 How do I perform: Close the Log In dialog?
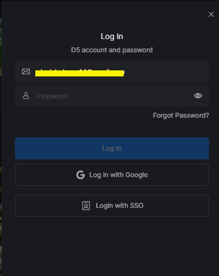tap(211, 14)
